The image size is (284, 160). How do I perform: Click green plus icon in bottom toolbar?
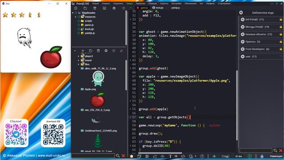(214, 156)
